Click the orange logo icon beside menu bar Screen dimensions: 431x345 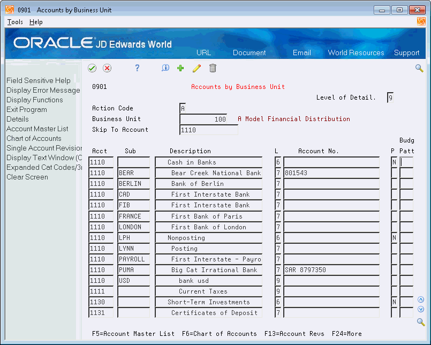tap(421, 21)
